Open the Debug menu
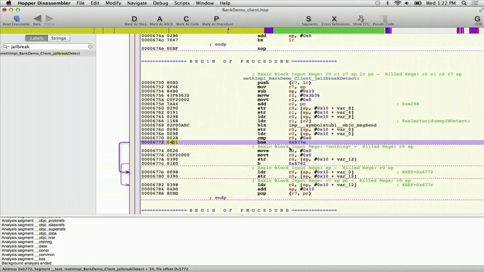The width and height of the screenshot is (484, 272). coord(160,3)
